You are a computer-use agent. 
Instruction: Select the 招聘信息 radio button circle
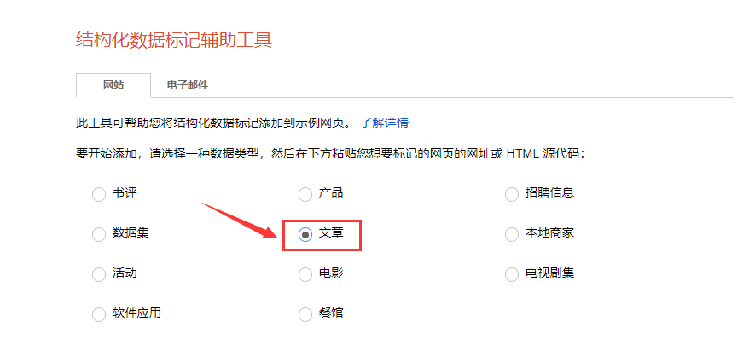(512, 195)
